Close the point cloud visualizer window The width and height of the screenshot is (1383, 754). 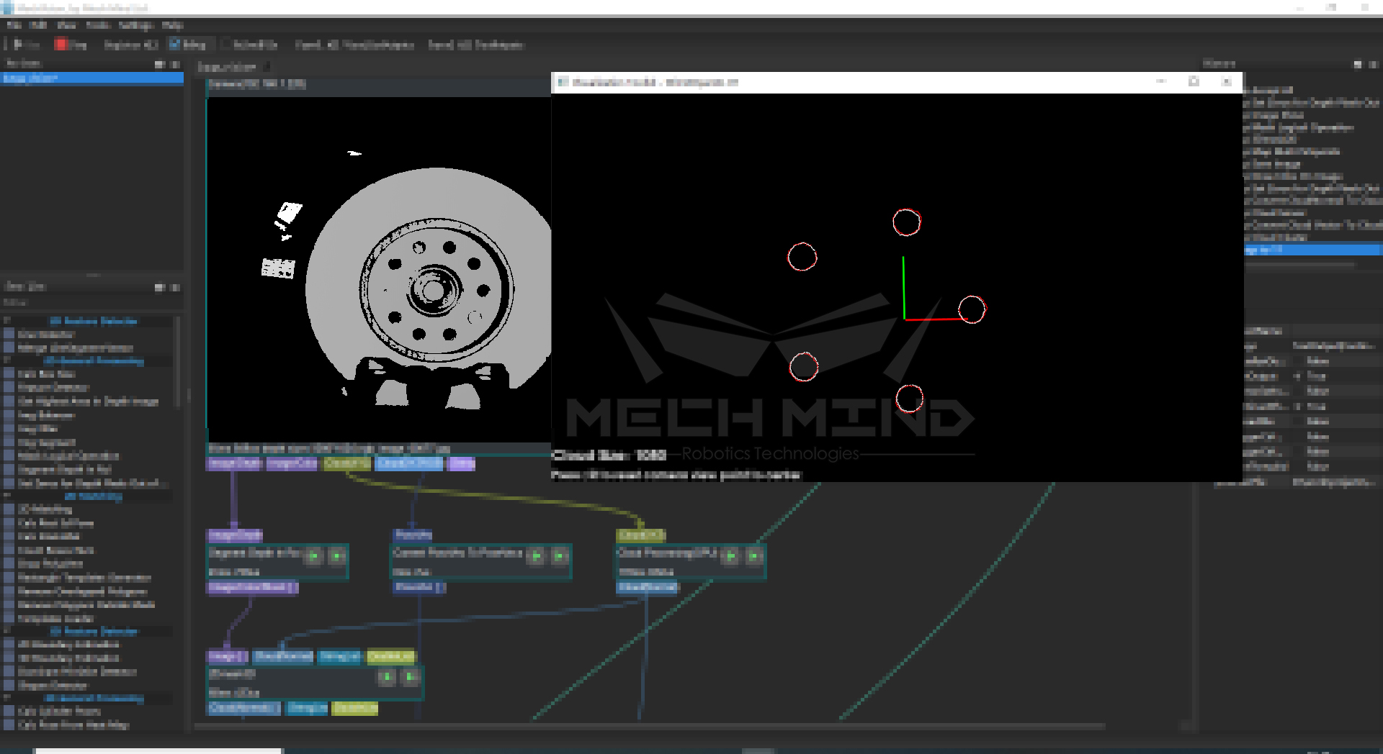(1227, 82)
